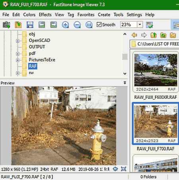Expand the rw folder node
Screen dimensions: 179x180
pos(18,73)
